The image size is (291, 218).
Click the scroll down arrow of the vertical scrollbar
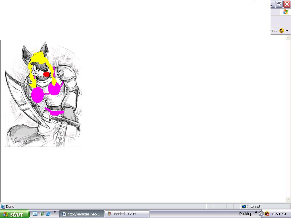pos(288,200)
